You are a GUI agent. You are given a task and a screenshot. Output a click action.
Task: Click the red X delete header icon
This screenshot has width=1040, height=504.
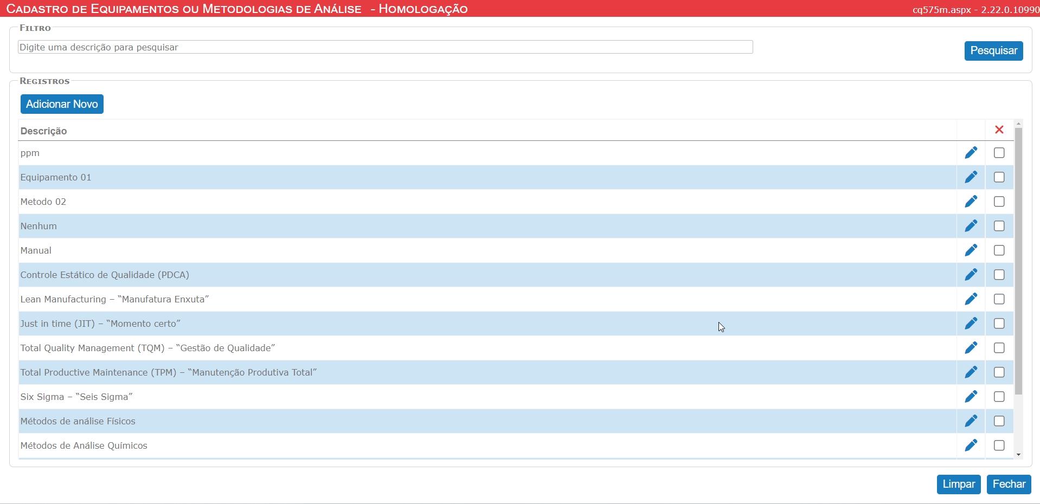tap(999, 130)
